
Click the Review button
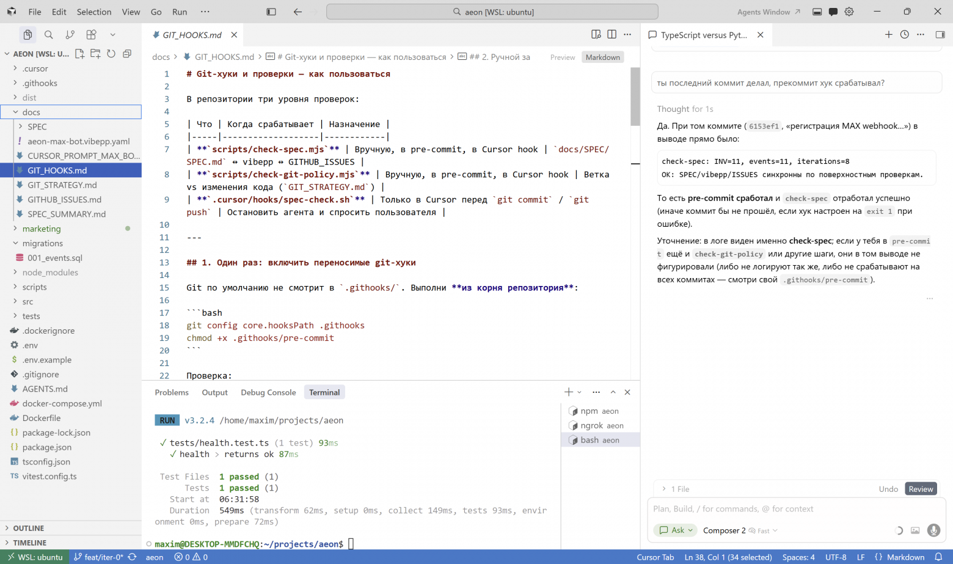pyautogui.click(x=921, y=489)
